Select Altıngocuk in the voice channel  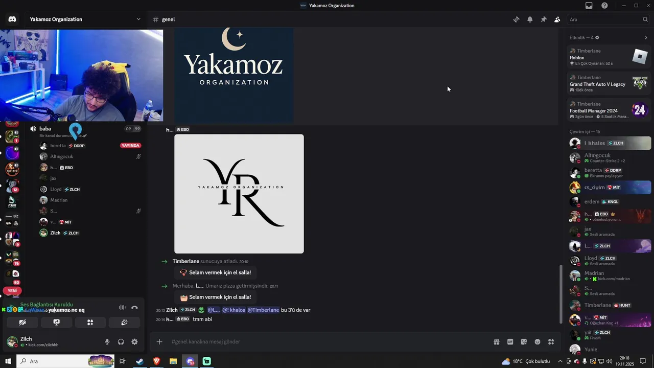pos(90,156)
